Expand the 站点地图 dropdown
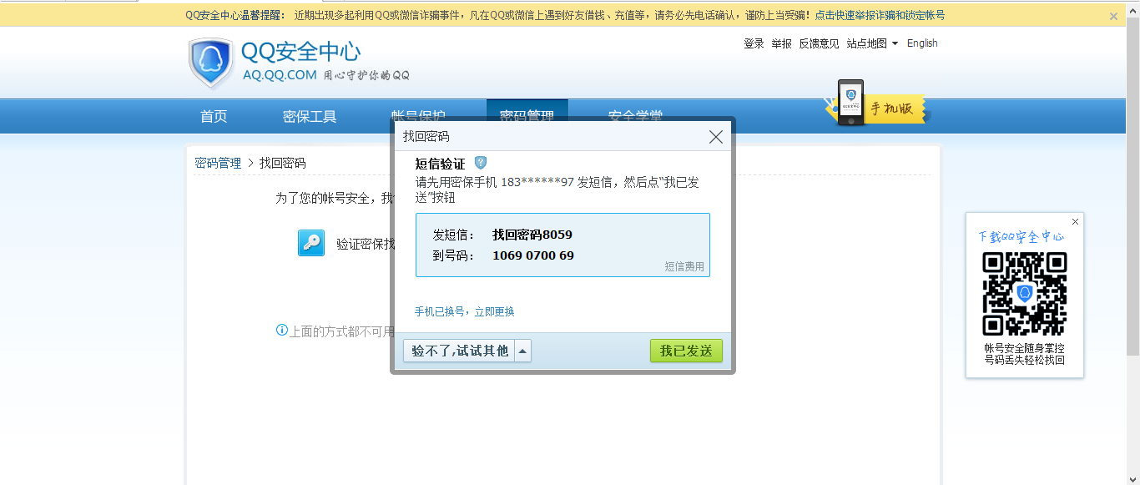The height and width of the screenshot is (485, 1140). 872,43
